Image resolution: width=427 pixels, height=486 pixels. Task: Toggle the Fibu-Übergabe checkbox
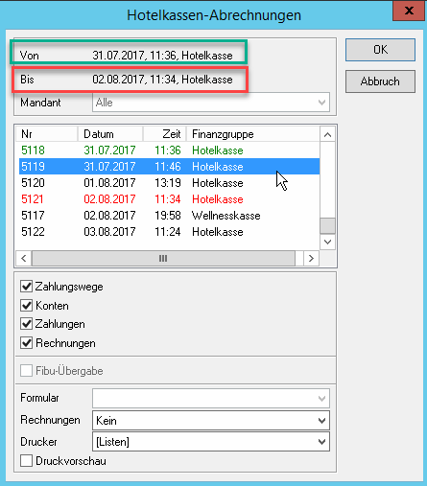tap(26, 371)
